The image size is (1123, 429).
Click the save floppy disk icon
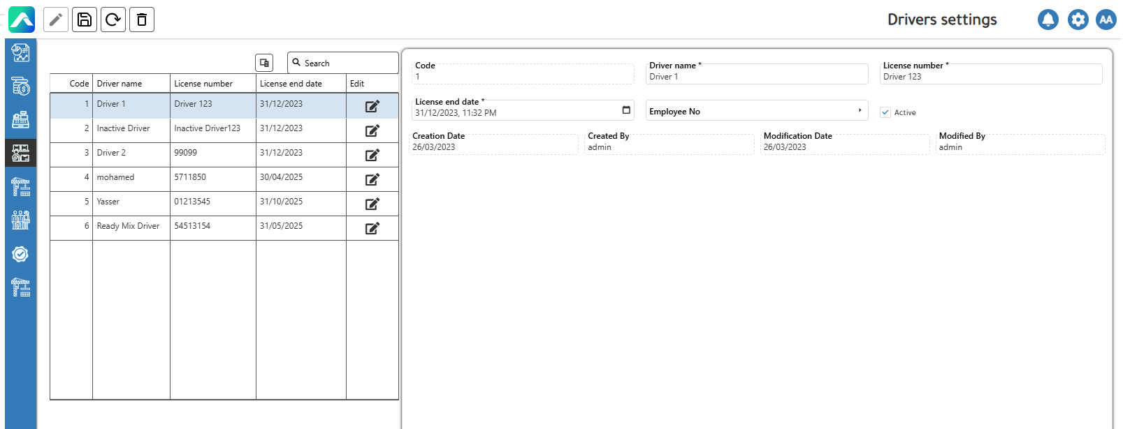pyautogui.click(x=85, y=20)
